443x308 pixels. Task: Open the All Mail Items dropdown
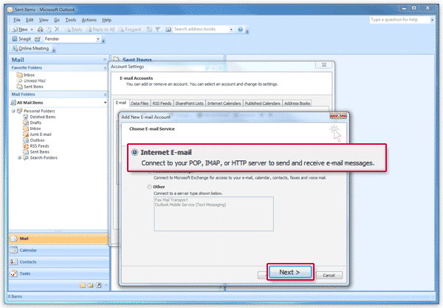click(x=105, y=103)
